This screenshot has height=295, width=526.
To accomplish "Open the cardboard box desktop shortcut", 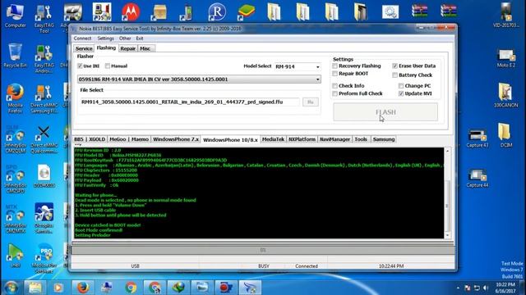I will pos(159,12).
